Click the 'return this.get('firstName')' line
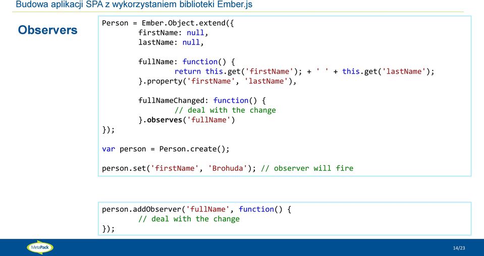 click(x=304, y=71)
